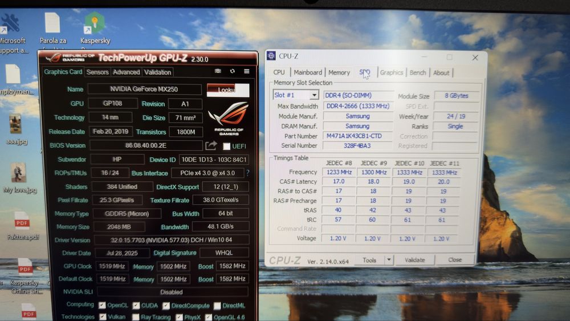Open the Parola za desktop file
Viewport: 570px width, 321px height.
click(52, 29)
